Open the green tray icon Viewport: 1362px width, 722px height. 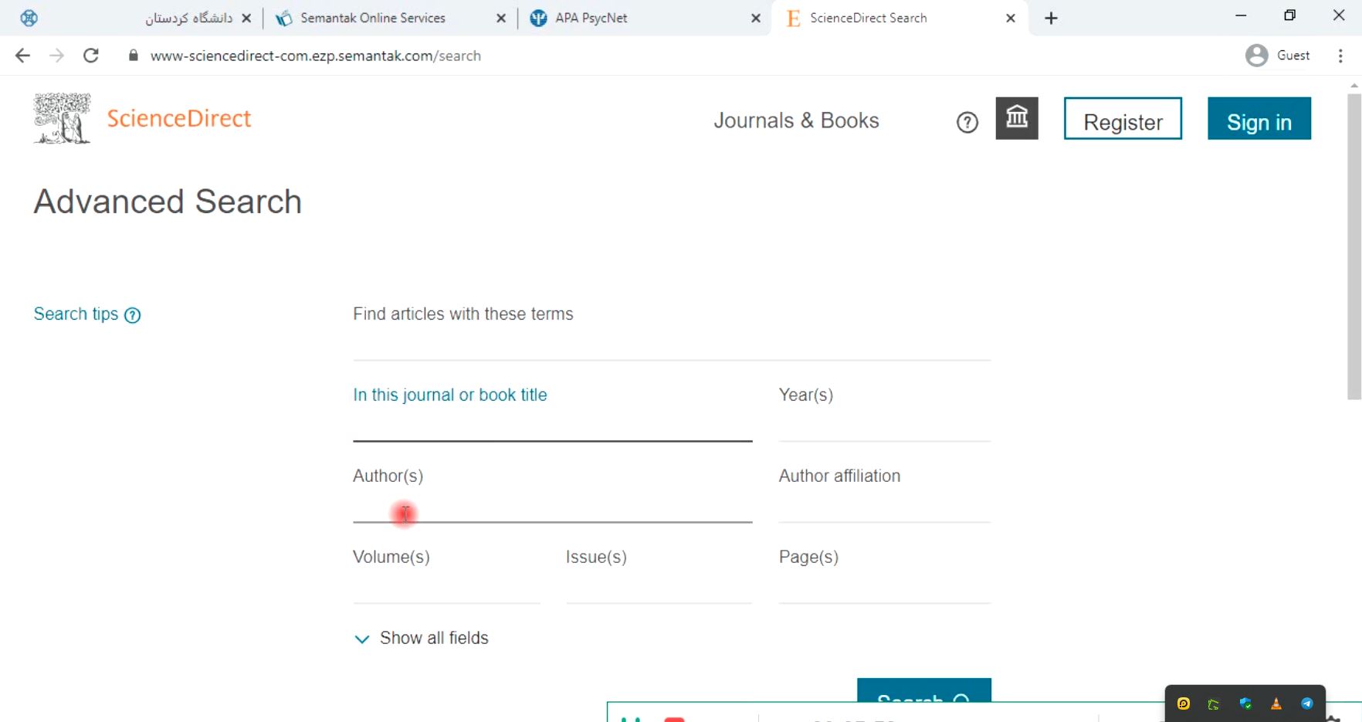click(x=1214, y=703)
